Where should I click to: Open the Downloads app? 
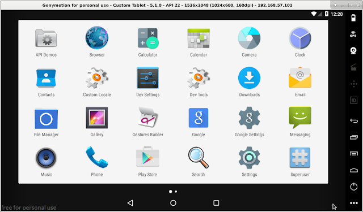point(249,78)
